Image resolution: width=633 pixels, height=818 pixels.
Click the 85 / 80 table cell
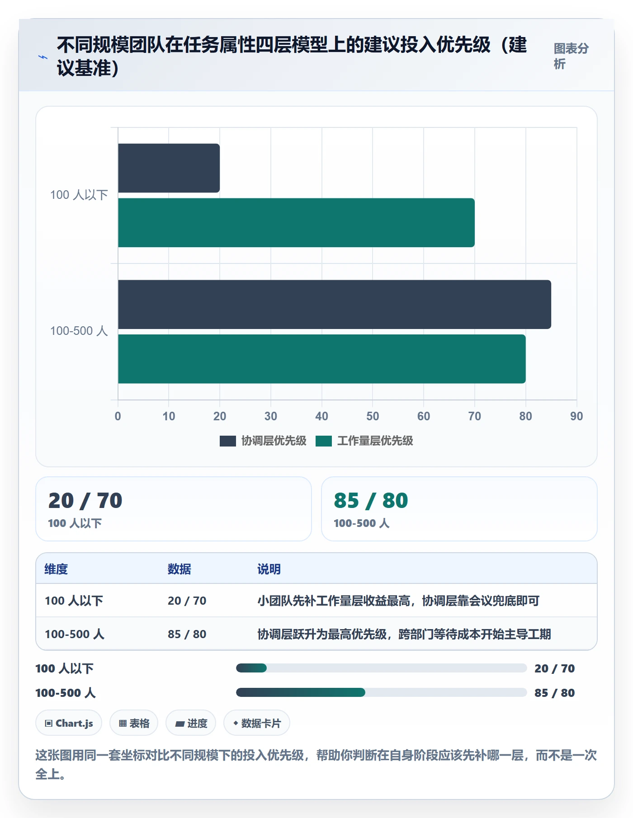(187, 634)
